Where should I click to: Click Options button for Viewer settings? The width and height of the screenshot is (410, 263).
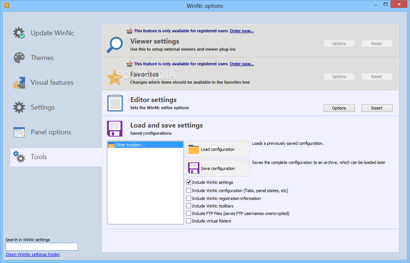[339, 44]
